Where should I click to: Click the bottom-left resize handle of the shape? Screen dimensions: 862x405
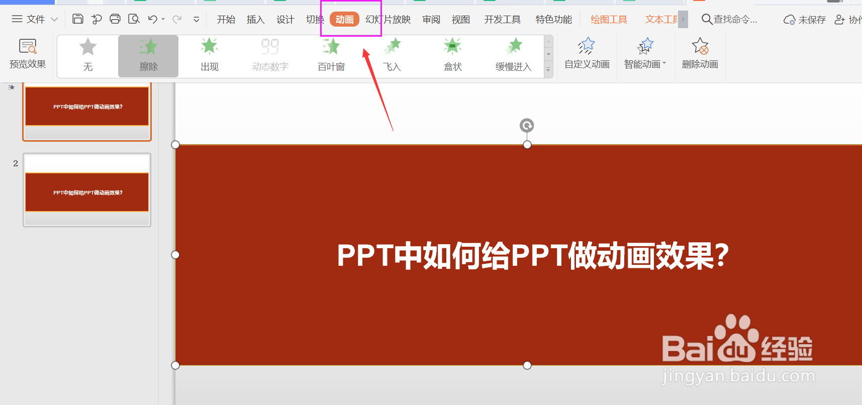pos(175,365)
